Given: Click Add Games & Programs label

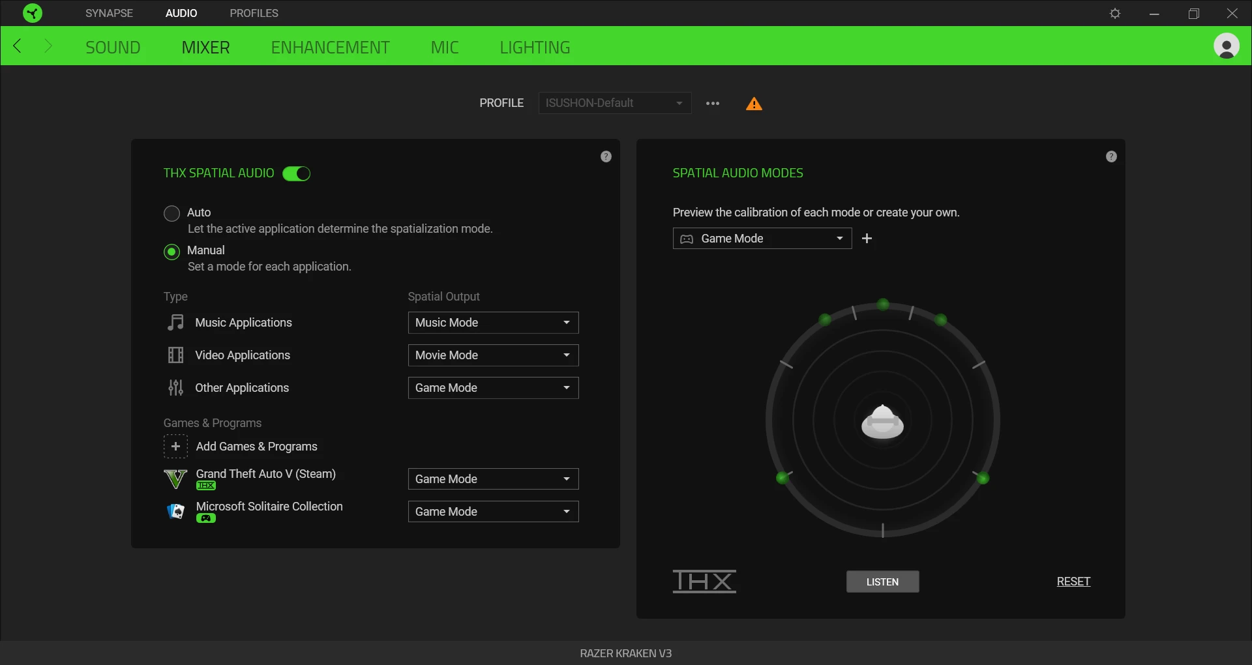Looking at the screenshot, I should pyautogui.click(x=256, y=447).
